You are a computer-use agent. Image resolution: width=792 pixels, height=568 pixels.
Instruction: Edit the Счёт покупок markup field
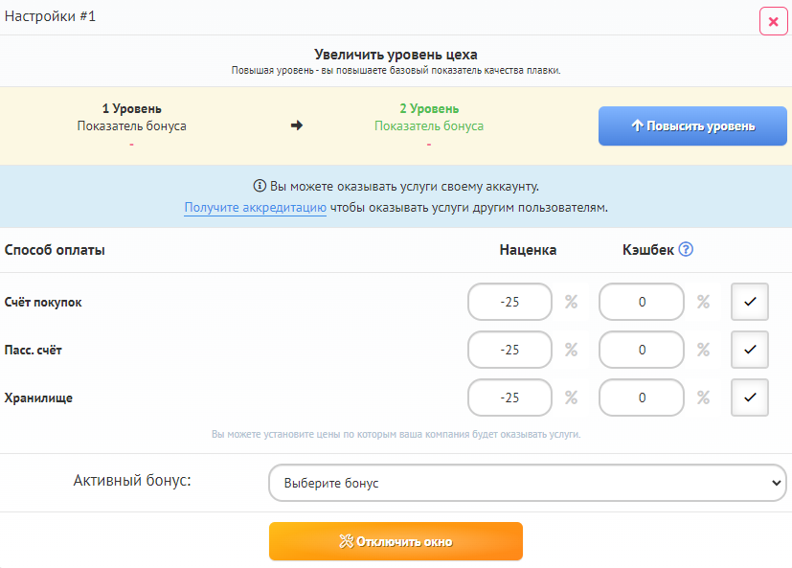[x=509, y=302]
